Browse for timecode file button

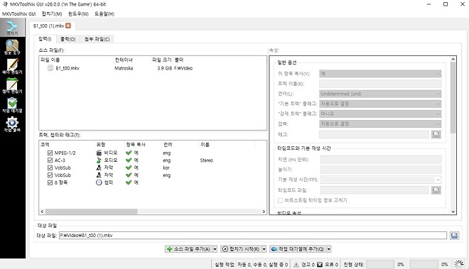pyautogui.click(x=436, y=190)
